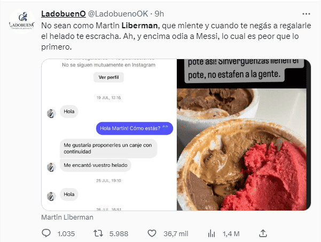Click the 1.035 replies count
This screenshot has height=242, width=321.
click(66, 233)
